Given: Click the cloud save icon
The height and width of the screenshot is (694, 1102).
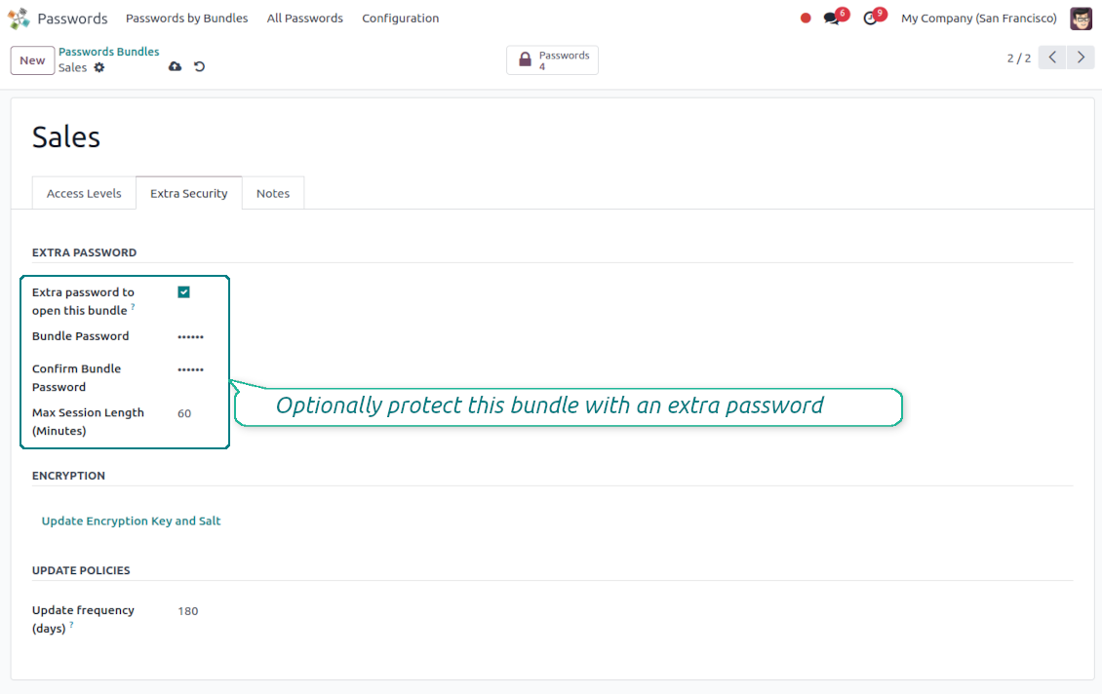Looking at the screenshot, I should click(x=176, y=66).
